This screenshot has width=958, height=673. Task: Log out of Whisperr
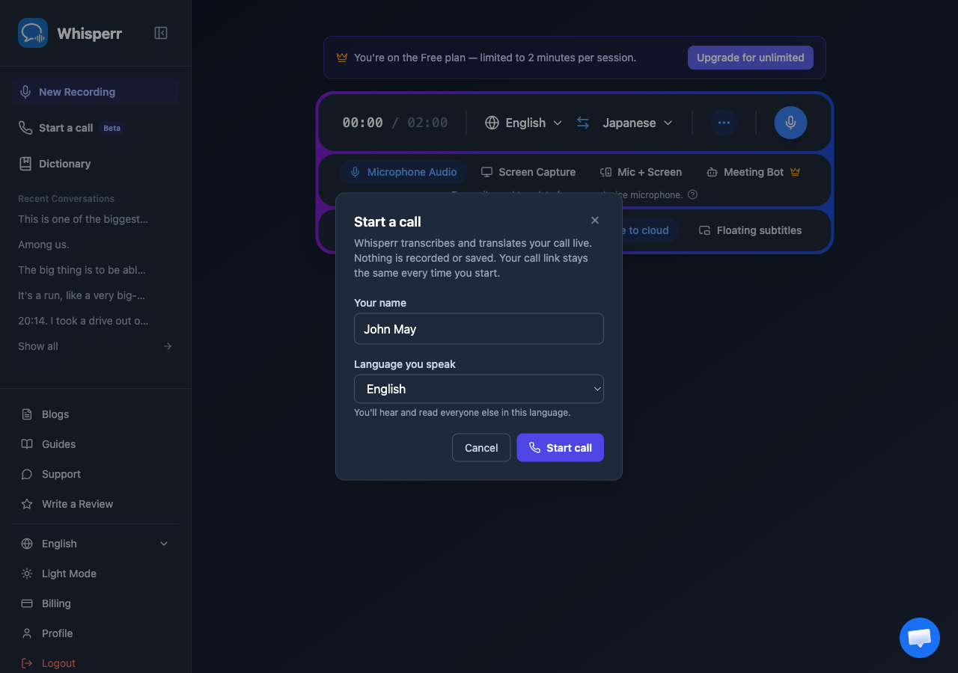[x=95, y=663]
